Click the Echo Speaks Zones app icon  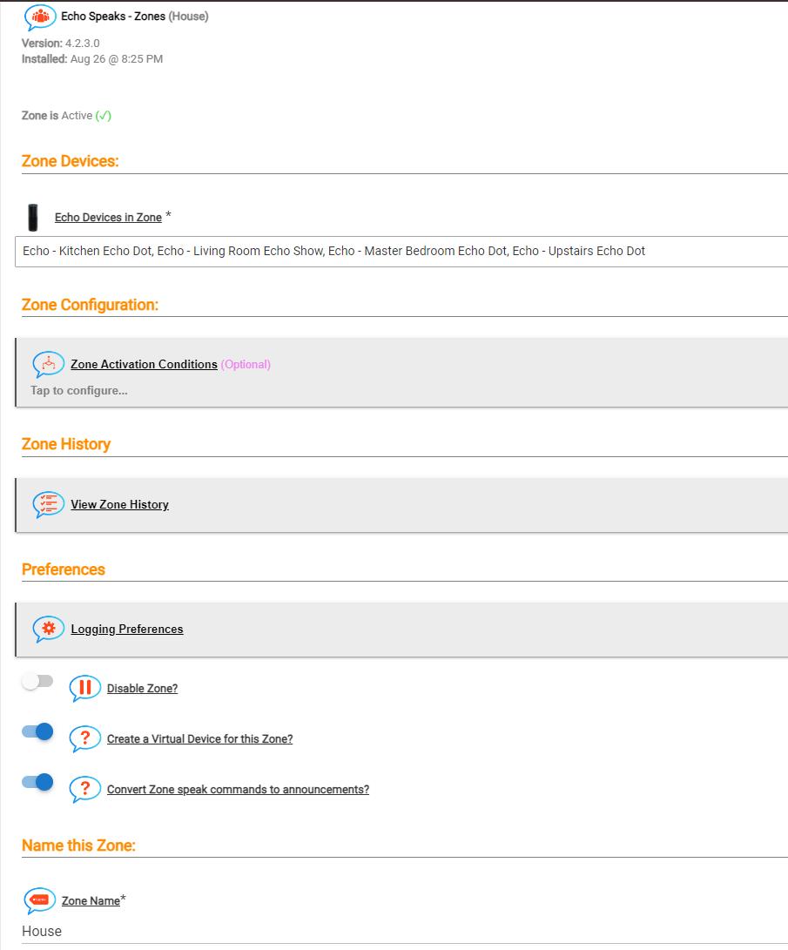coord(40,17)
